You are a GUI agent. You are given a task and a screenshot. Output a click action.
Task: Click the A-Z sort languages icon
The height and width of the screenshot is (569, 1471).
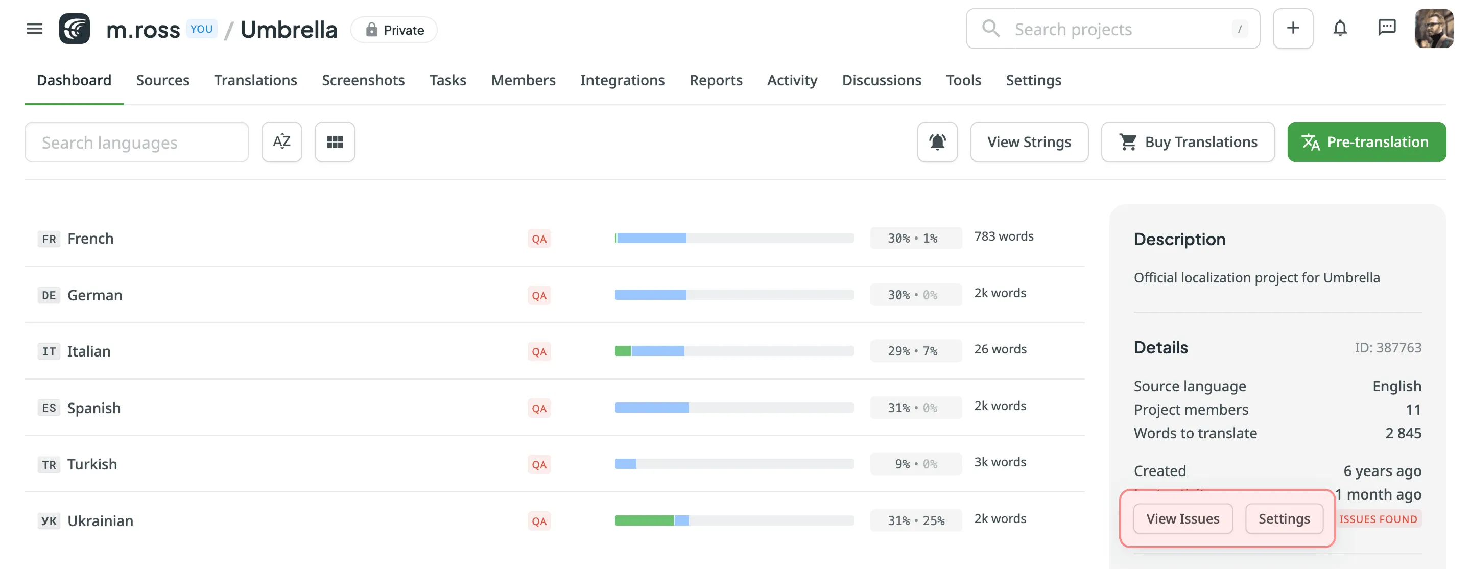pos(281,141)
